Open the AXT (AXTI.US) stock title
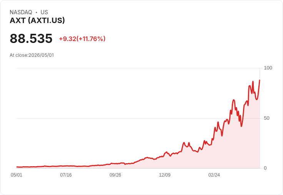 click(37, 20)
